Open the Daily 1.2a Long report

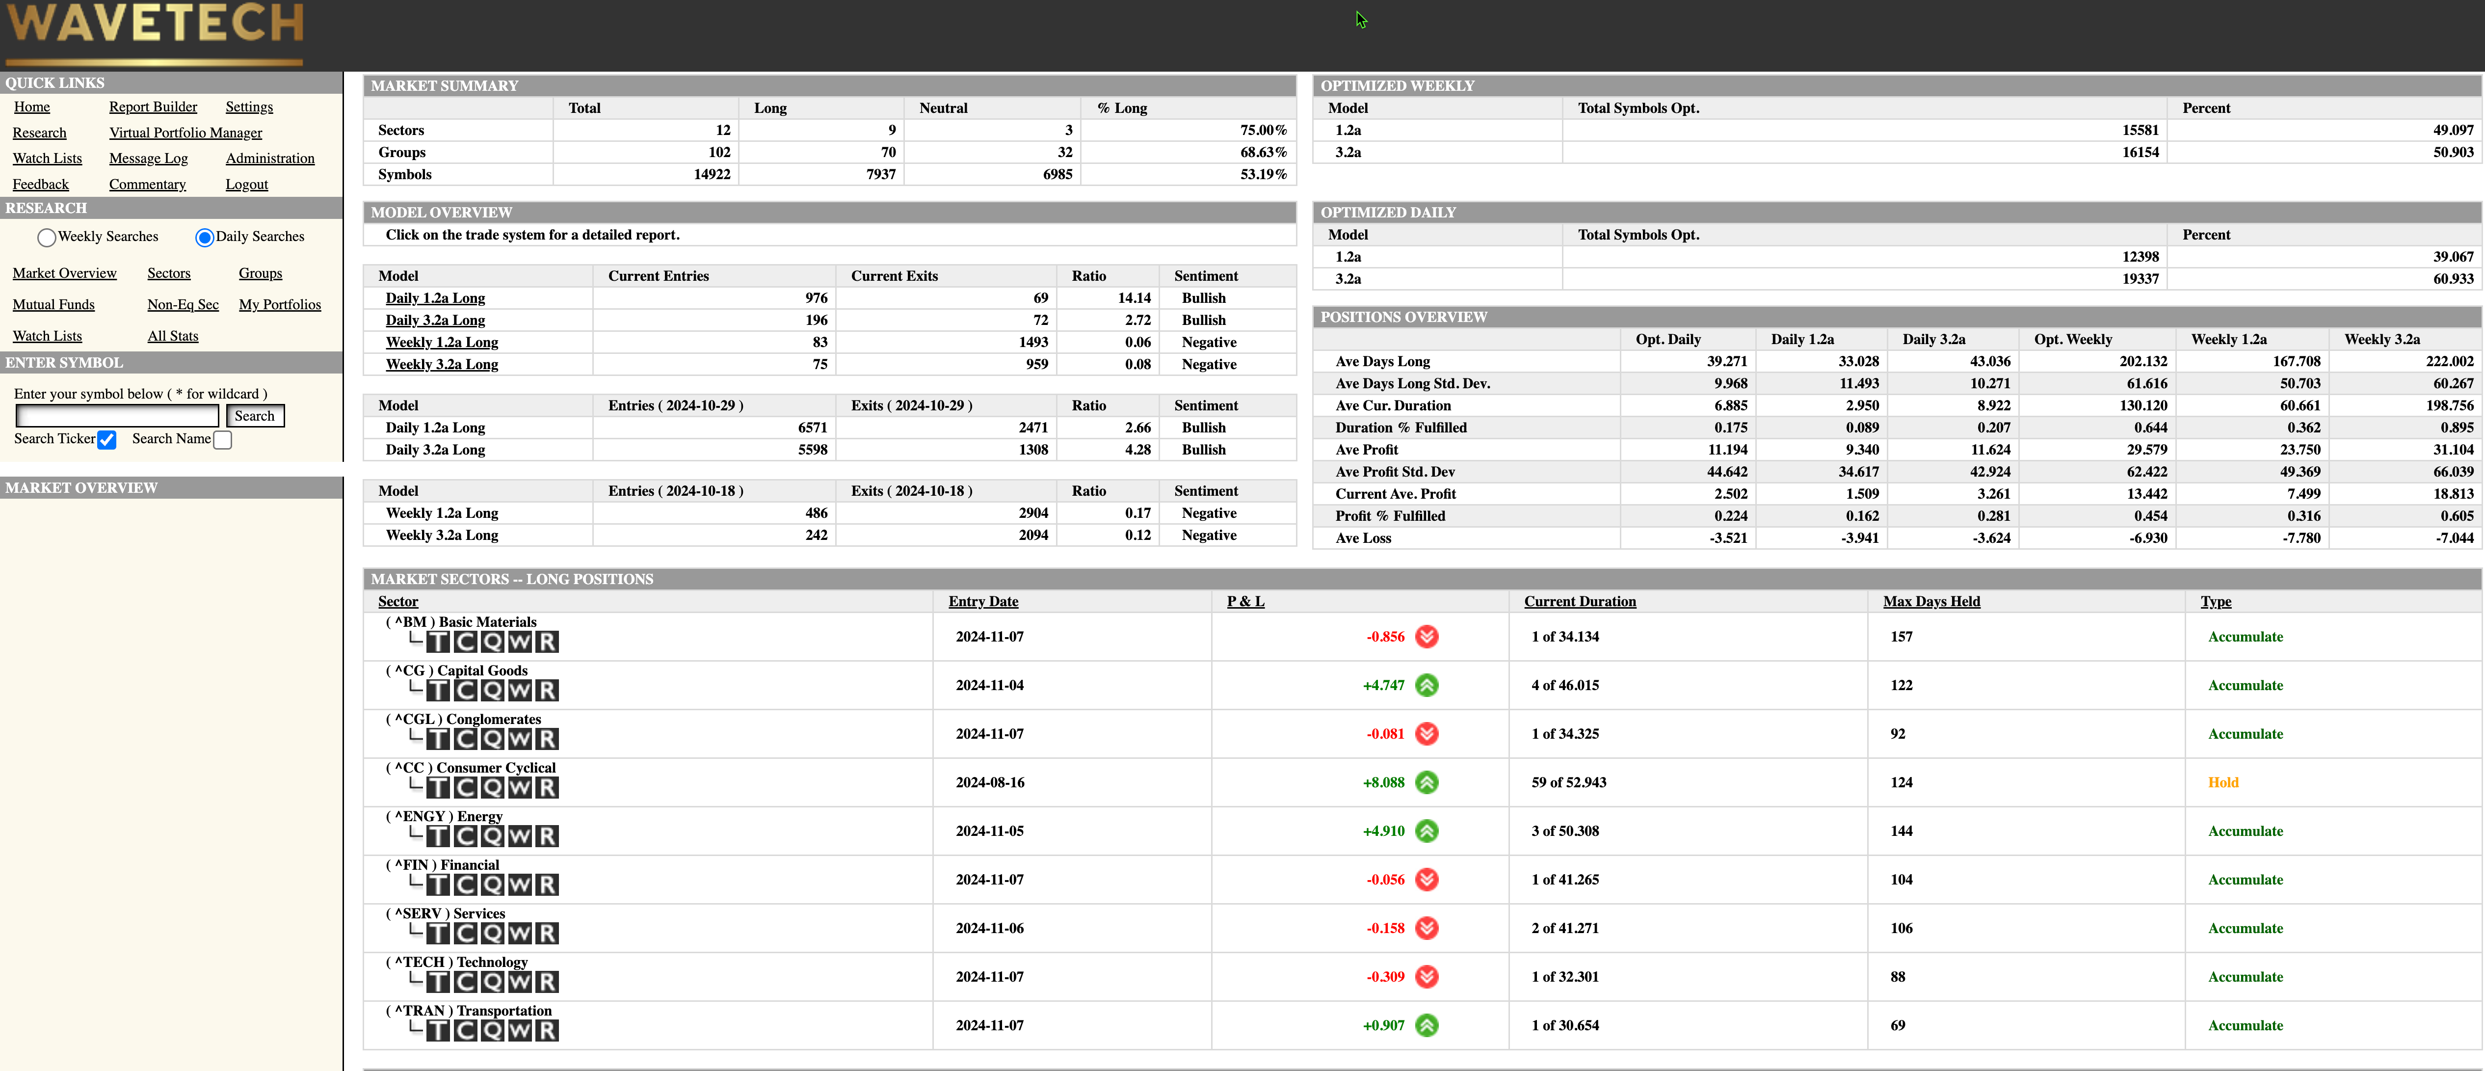[435, 298]
